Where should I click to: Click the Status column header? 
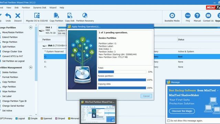tap(181, 40)
